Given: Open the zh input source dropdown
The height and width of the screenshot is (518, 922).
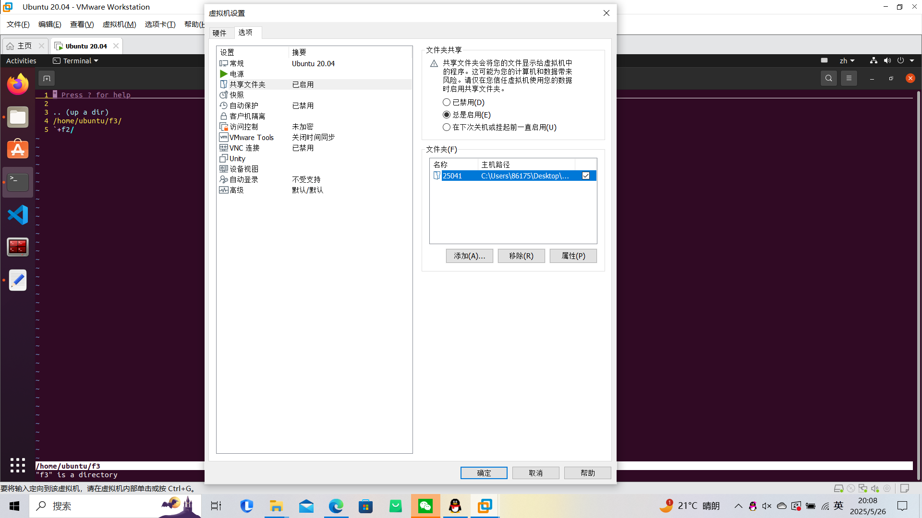Looking at the screenshot, I should (x=847, y=61).
